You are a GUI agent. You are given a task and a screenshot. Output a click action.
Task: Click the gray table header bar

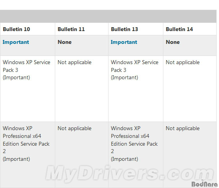108,16
